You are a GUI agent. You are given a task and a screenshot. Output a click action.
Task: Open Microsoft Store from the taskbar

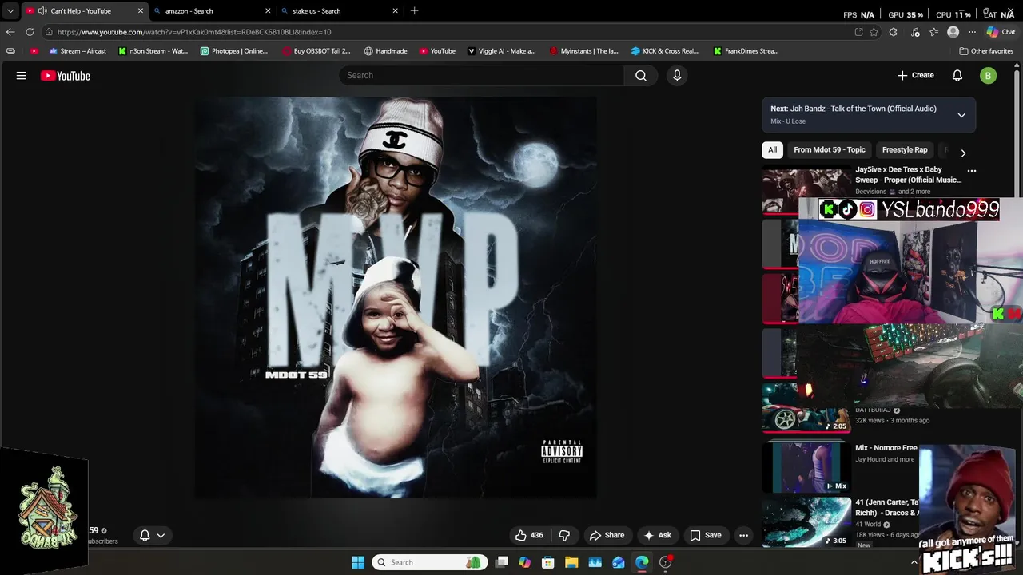coord(548,562)
